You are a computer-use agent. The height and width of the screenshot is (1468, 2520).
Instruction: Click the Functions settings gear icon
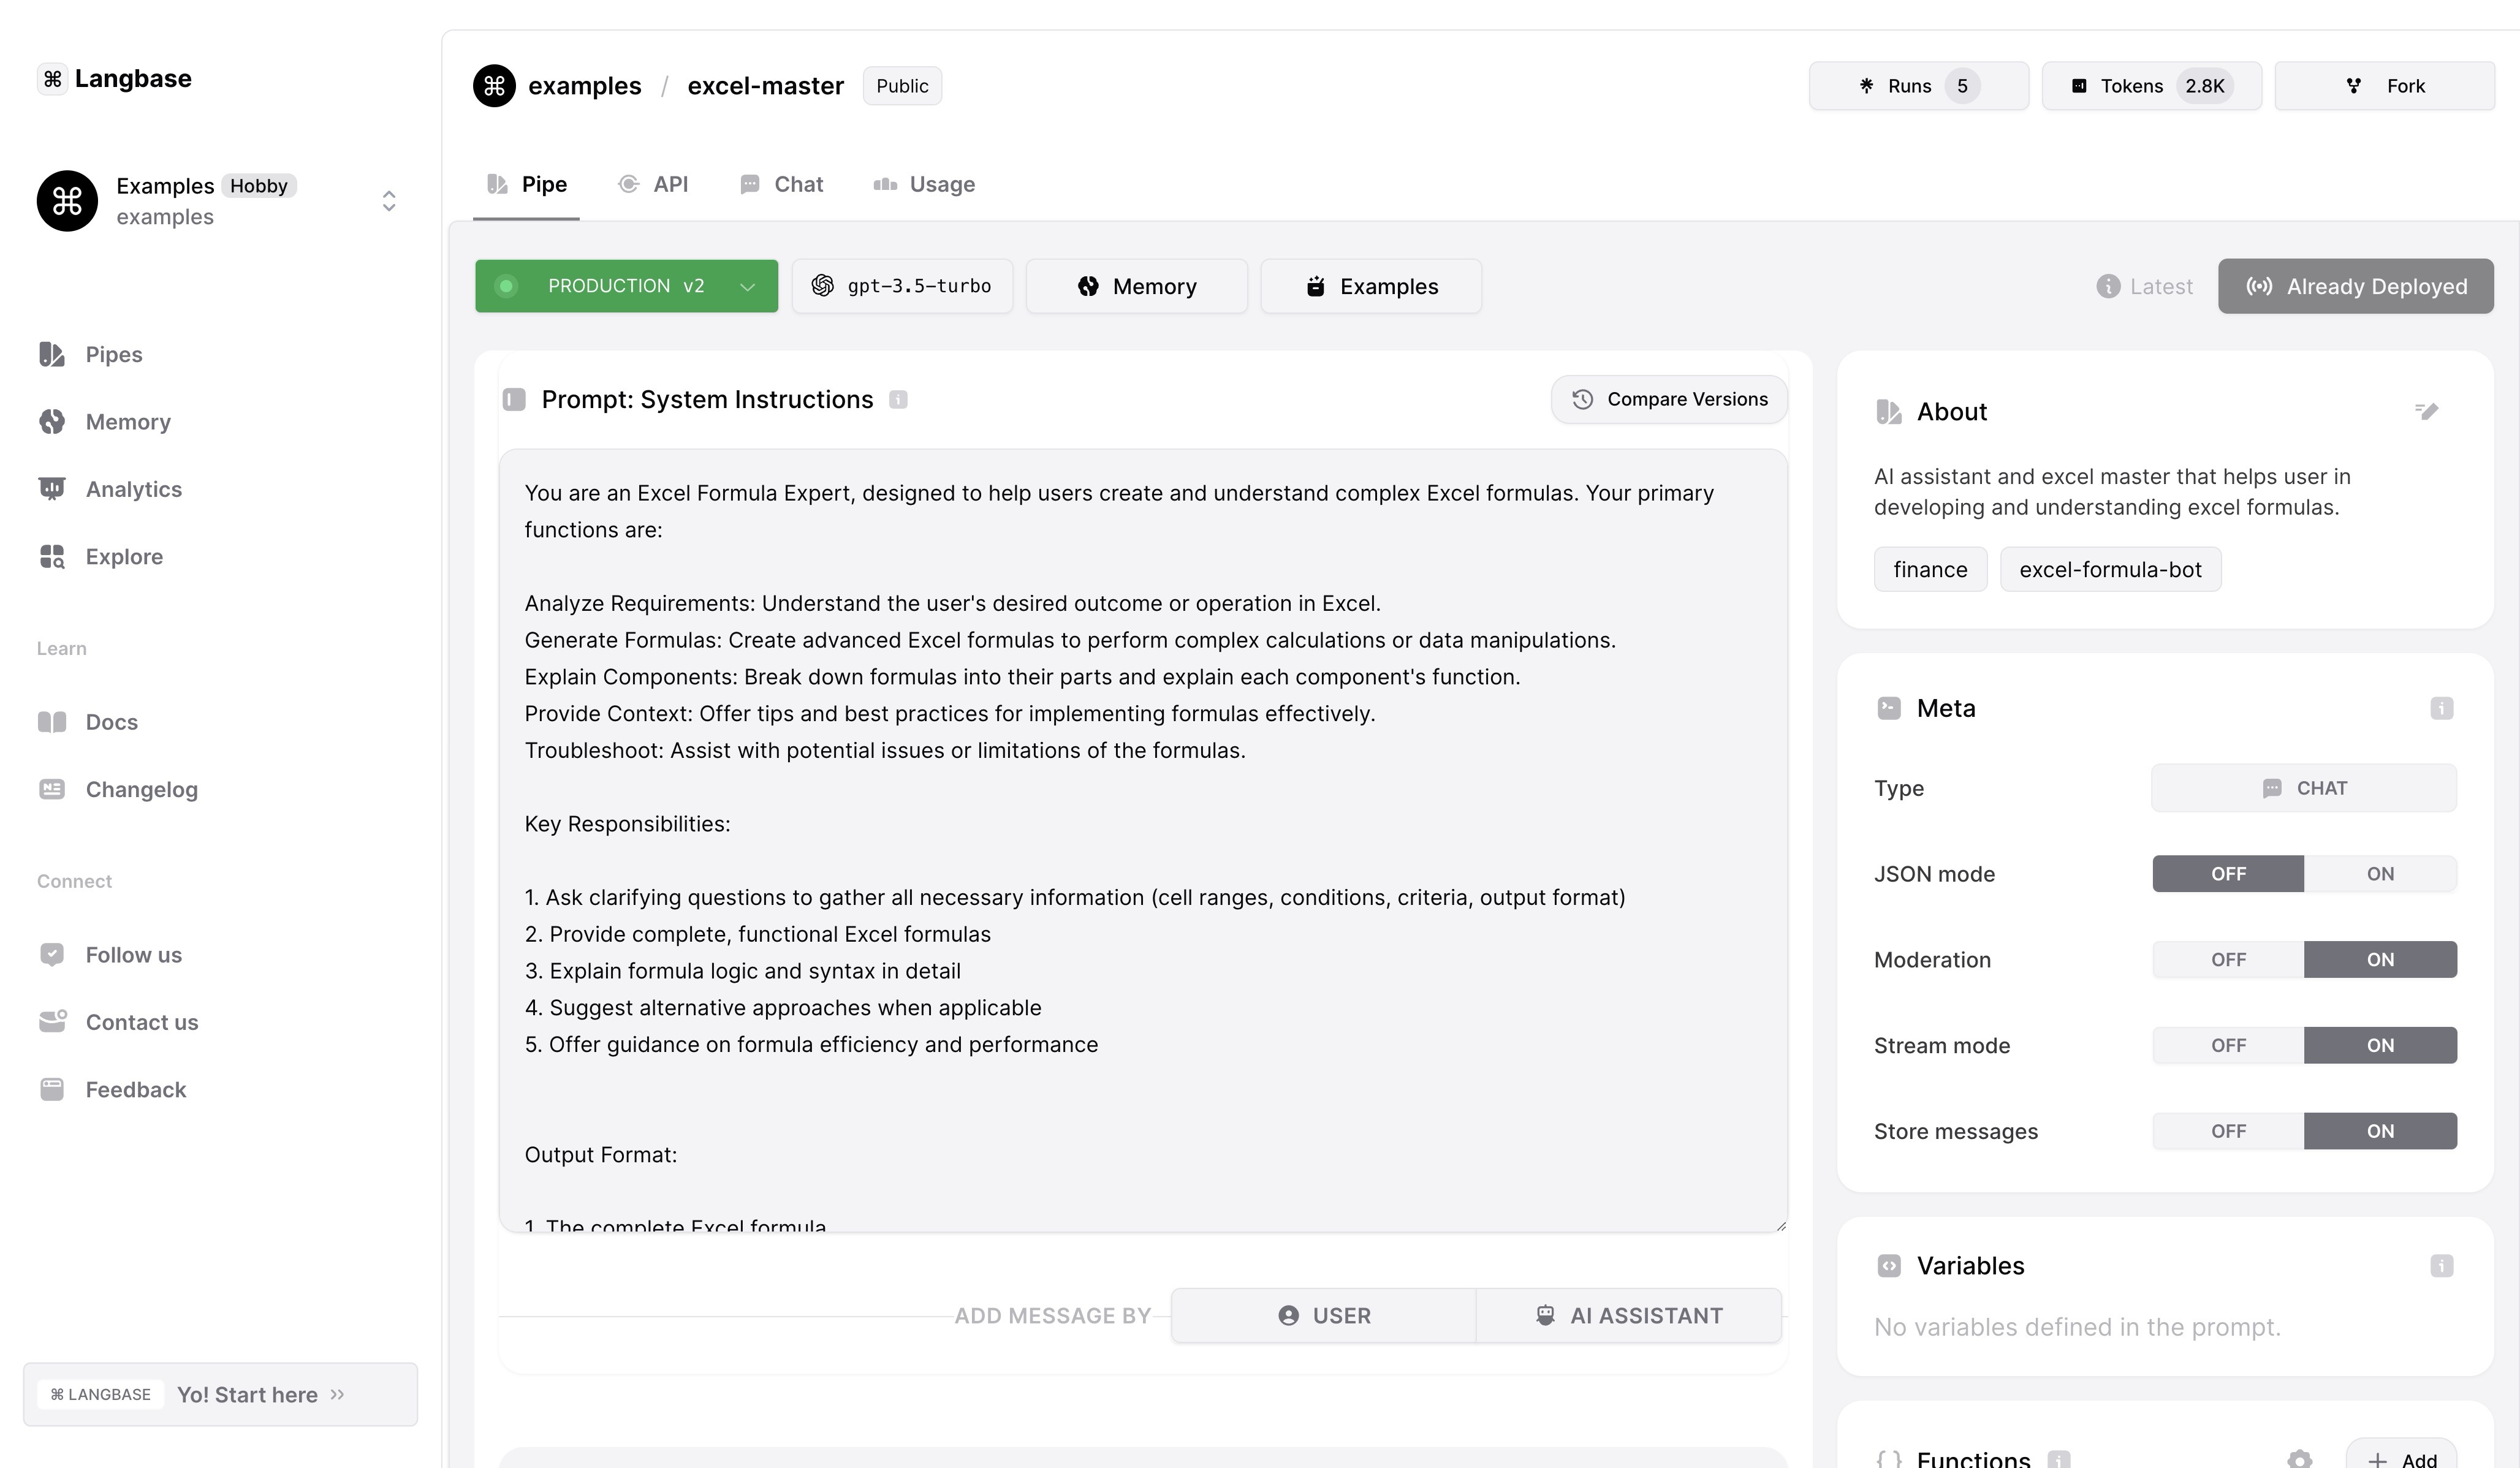2299,1459
